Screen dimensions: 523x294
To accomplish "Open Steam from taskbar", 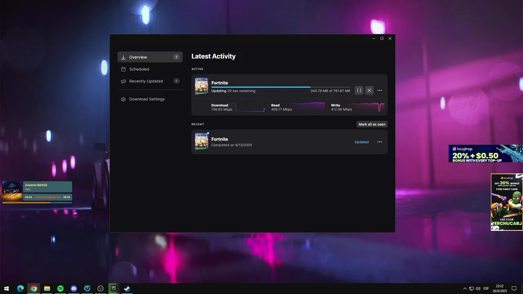I will coord(127,289).
